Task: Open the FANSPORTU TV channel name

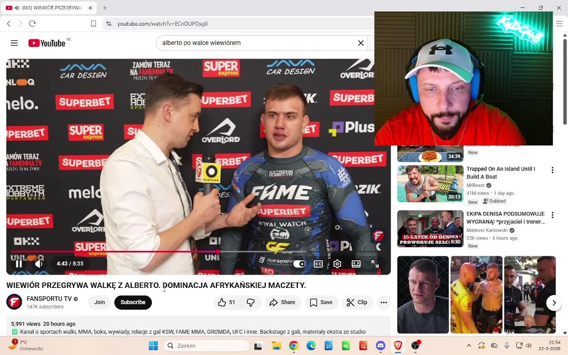Action: pyautogui.click(x=49, y=298)
